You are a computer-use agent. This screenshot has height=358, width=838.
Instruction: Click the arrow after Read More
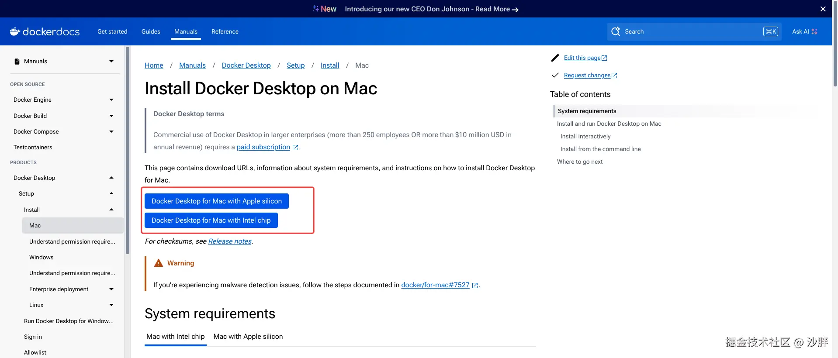pos(515,10)
